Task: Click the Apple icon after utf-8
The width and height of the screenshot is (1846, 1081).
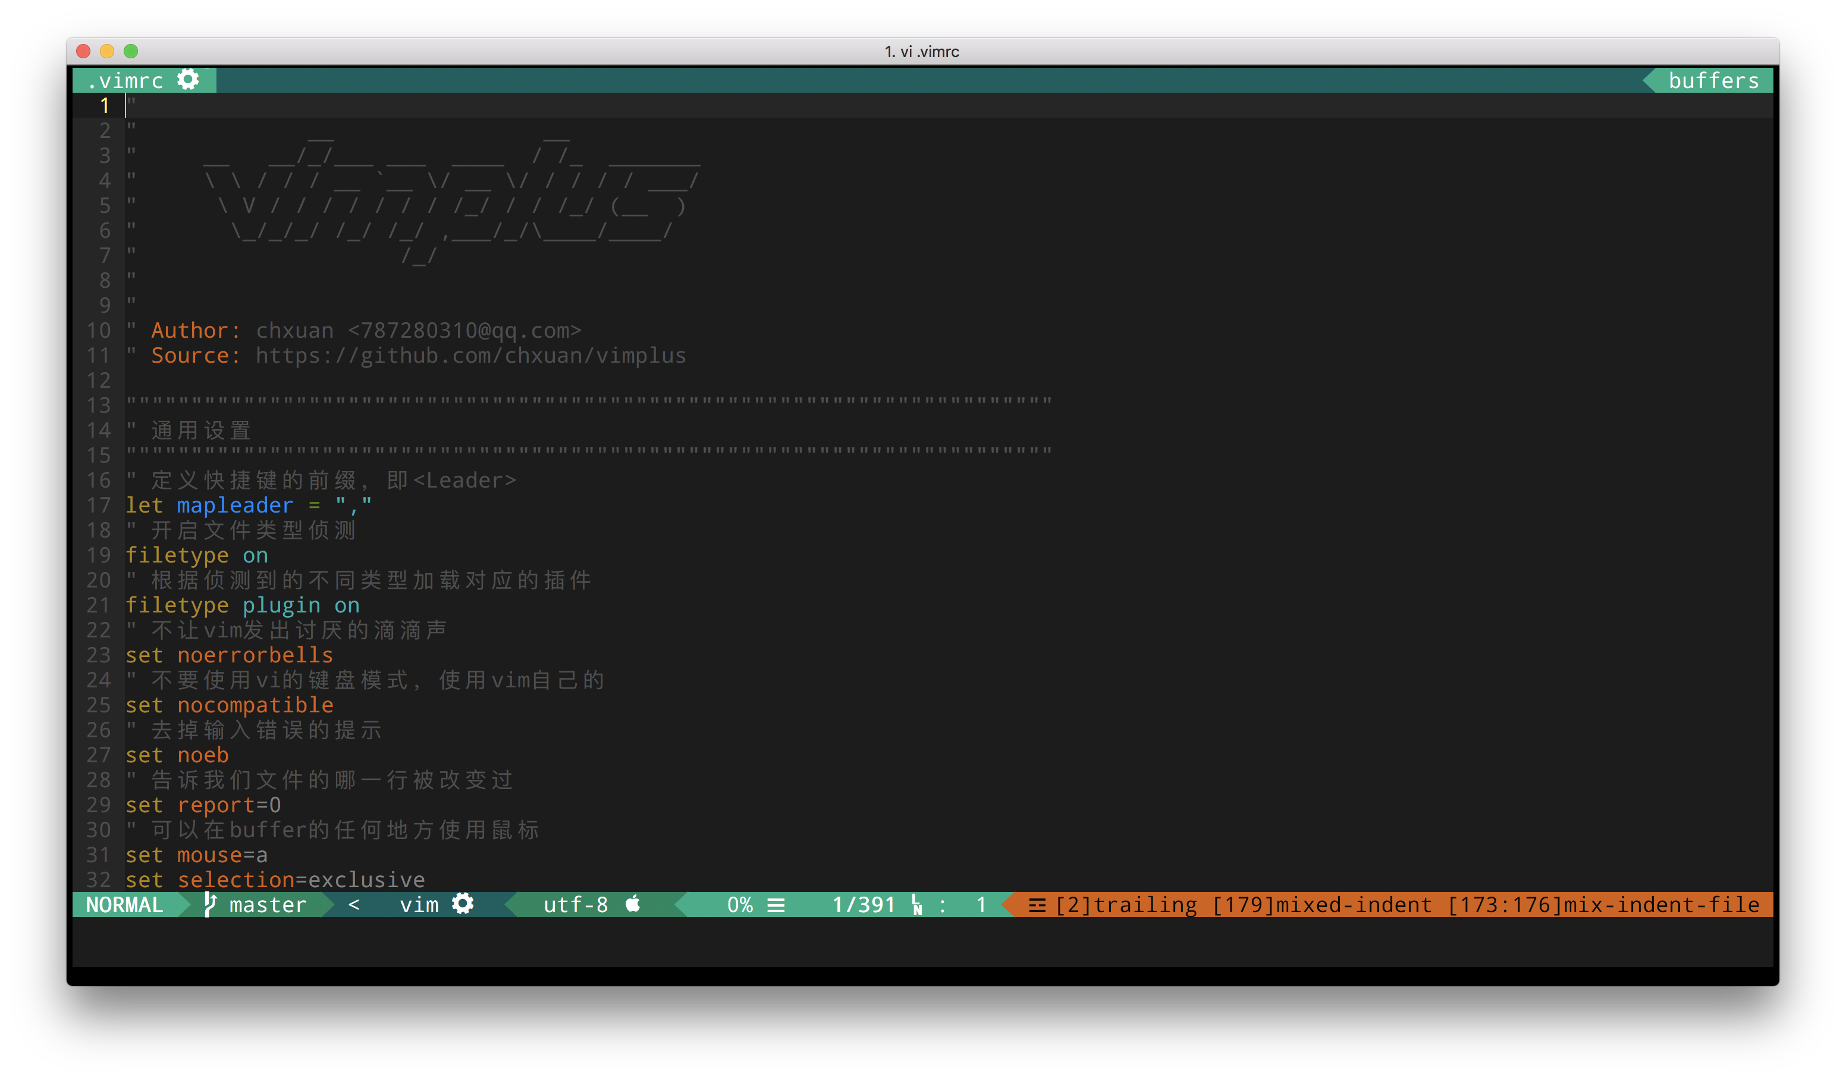Action: [633, 904]
